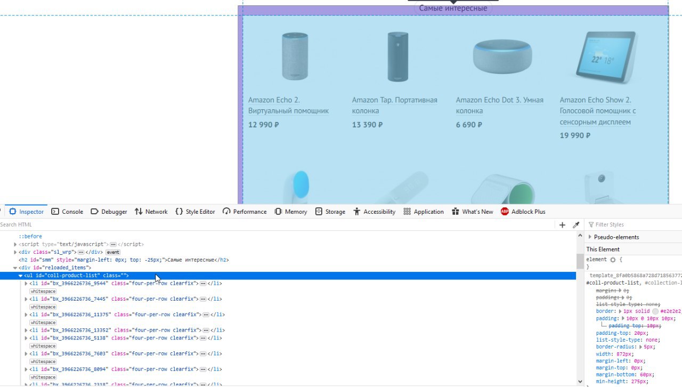Click the highlight-element crosshair beside element rule
The height and width of the screenshot is (387, 682).
pyautogui.click(x=613, y=260)
